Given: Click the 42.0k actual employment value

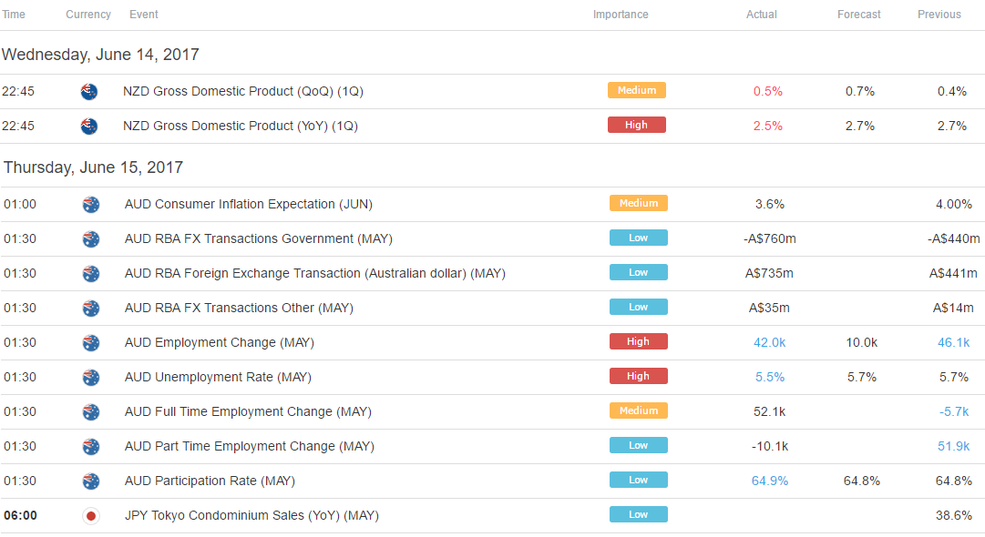Looking at the screenshot, I should click(x=770, y=342).
